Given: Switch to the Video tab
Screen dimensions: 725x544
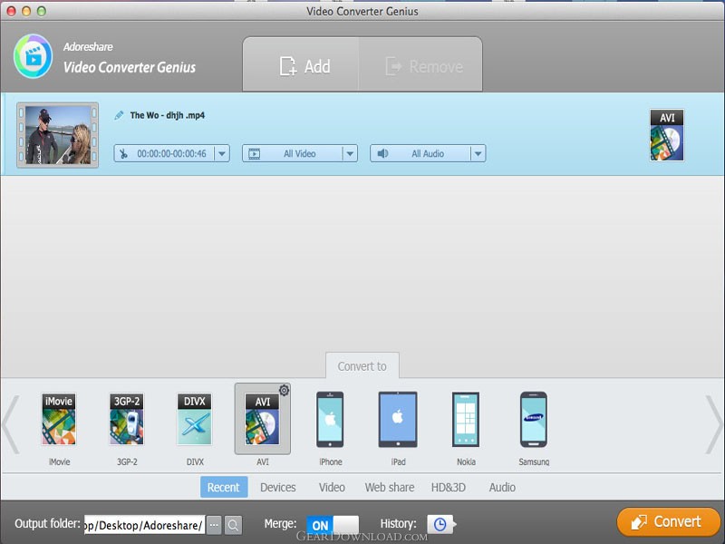Looking at the screenshot, I should pos(332,487).
